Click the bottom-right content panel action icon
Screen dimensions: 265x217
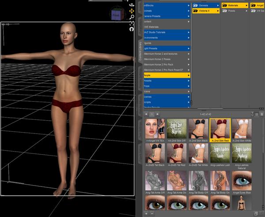(256, 214)
